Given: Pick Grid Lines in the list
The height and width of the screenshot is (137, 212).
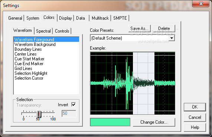Looking at the screenshot, I should point(46,68).
